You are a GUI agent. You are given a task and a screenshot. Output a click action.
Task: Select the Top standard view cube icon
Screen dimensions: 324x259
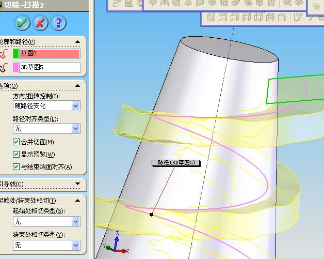pos(258,17)
